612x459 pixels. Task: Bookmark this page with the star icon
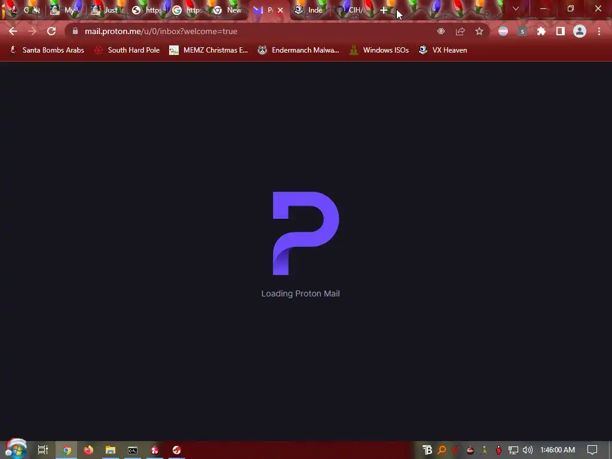coord(479,31)
